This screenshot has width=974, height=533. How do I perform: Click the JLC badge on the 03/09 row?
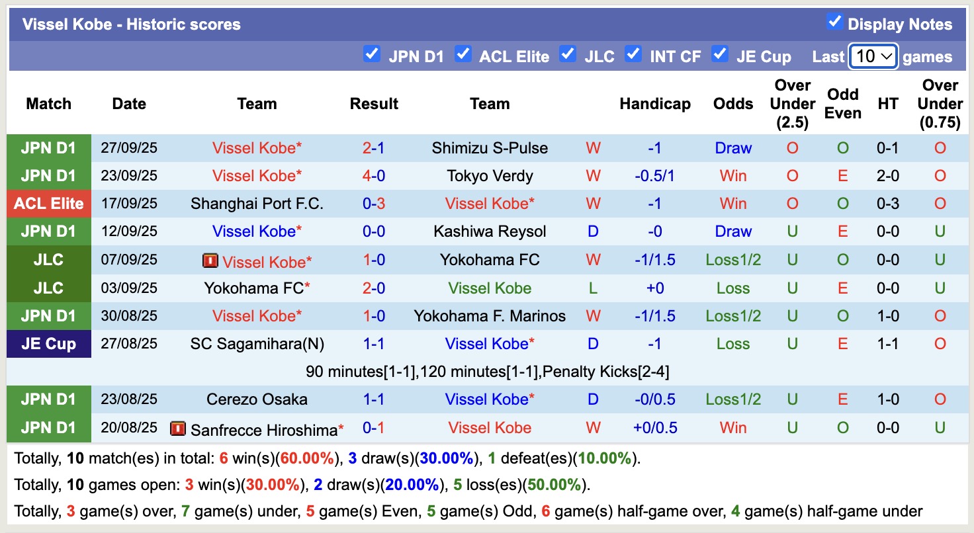tap(48, 288)
